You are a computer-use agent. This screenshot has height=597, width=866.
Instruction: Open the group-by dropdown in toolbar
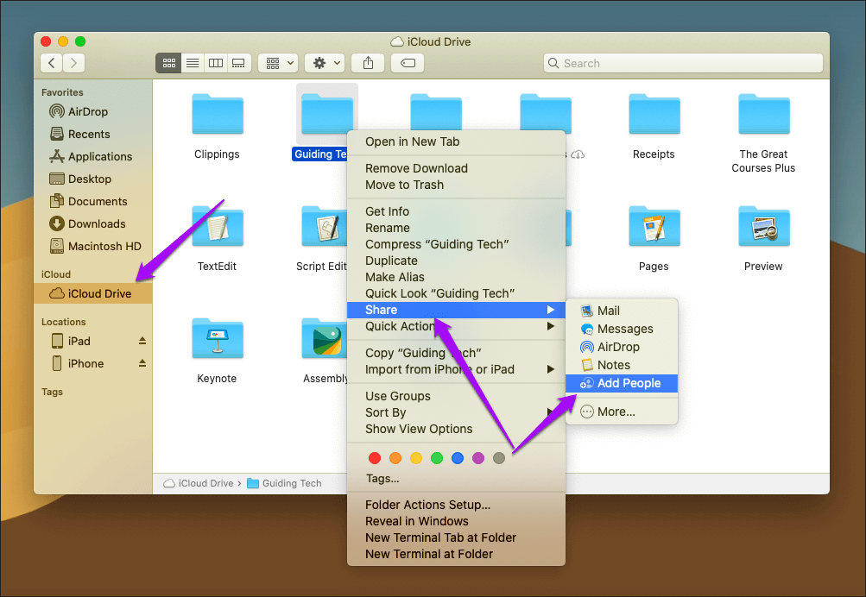point(278,63)
